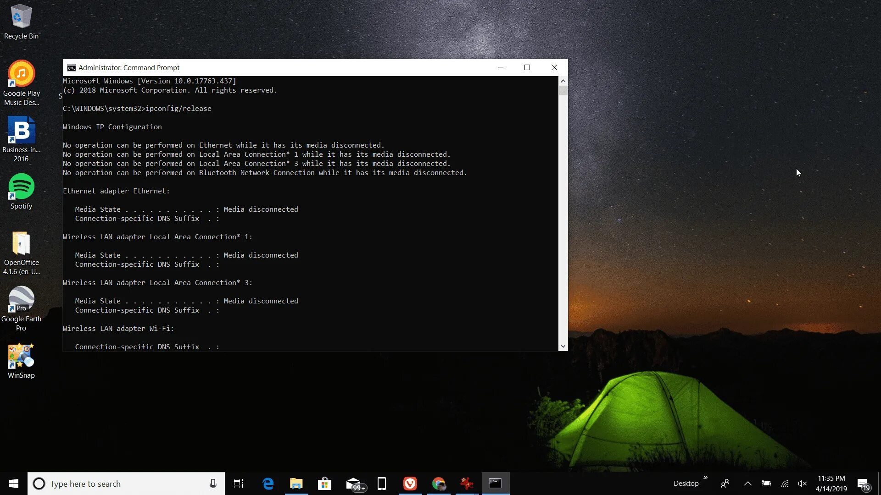Toggle the muted volume tray icon

pyautogui.click(x=803, y=484)
